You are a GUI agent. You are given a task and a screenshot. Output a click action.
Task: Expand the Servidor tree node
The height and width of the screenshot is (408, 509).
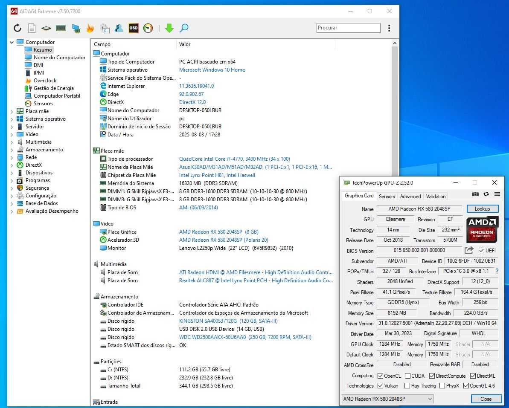pos(12,127)
